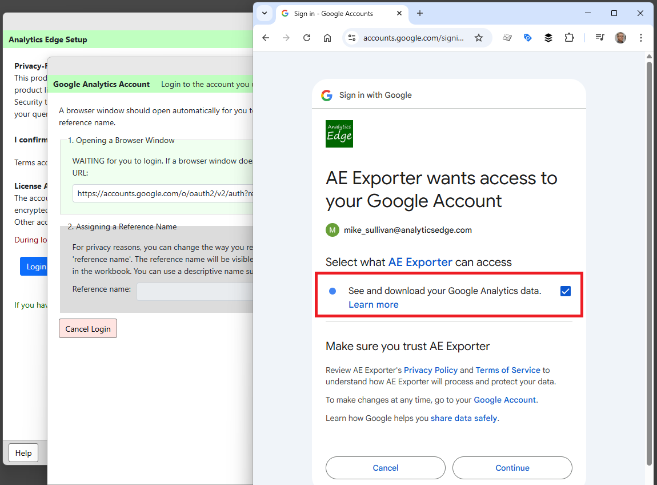657x485 pixels.
Task: Open a new browser tab
Action: [x=420, y=13]
